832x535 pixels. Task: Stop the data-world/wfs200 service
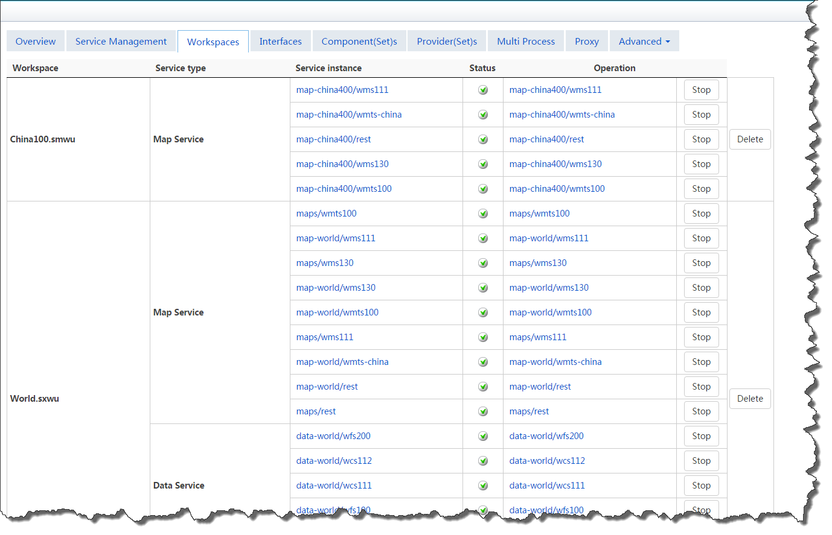tap(701, 436)
